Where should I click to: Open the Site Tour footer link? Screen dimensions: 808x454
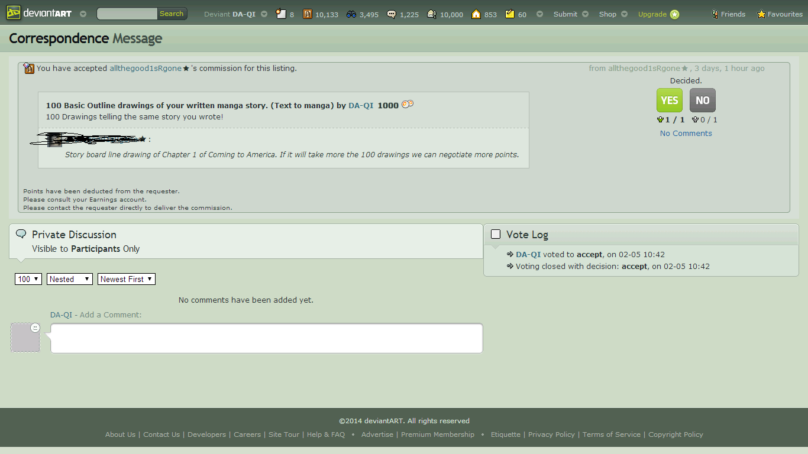[284, 434]
